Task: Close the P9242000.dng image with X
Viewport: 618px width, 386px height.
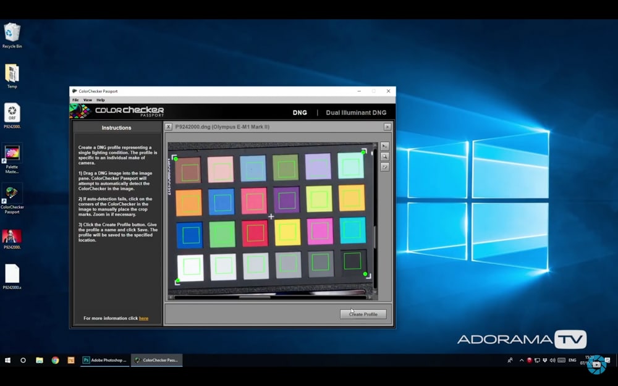Action: coord(169,127)
